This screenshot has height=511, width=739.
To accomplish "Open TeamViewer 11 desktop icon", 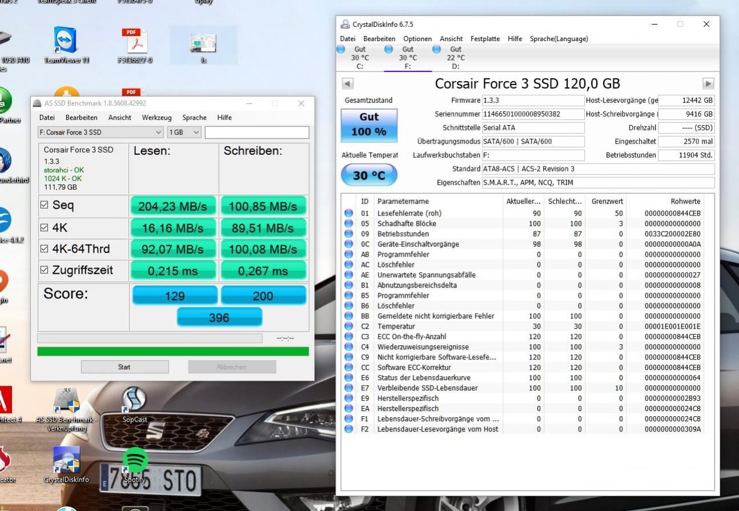I will [67, 45].
